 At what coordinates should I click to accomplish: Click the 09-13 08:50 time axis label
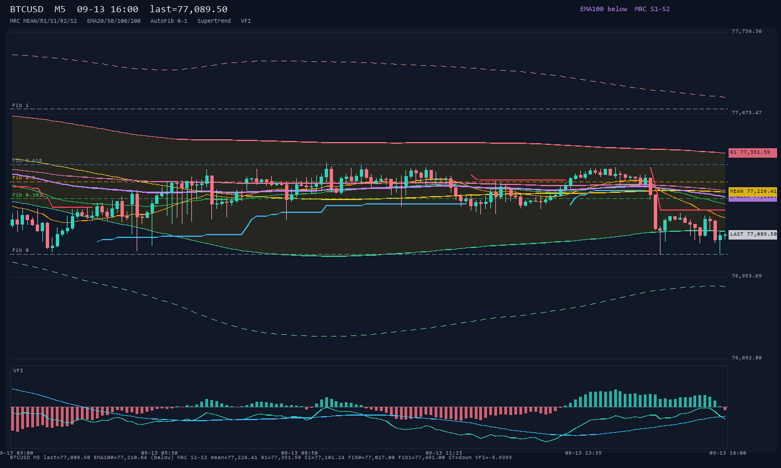(300, 453)
